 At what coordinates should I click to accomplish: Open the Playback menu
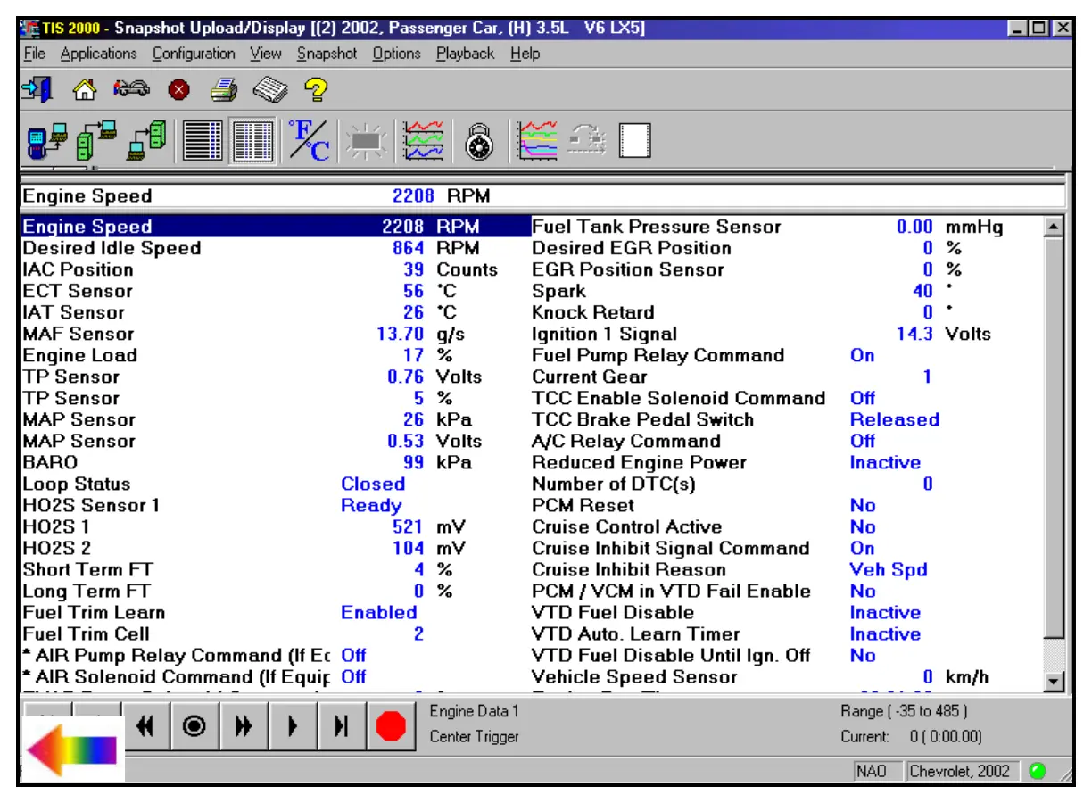[465, 54]
